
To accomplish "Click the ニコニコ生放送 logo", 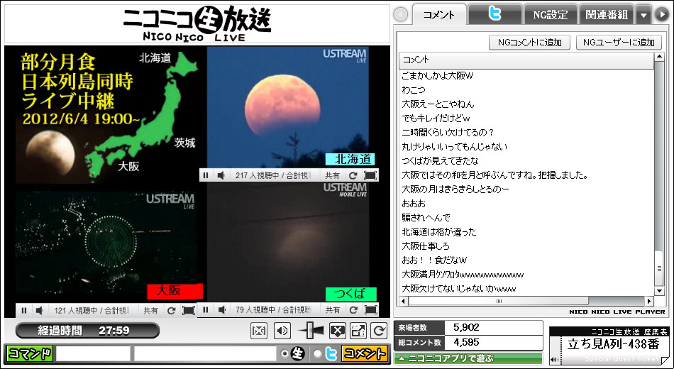I will tap(197, 23).
